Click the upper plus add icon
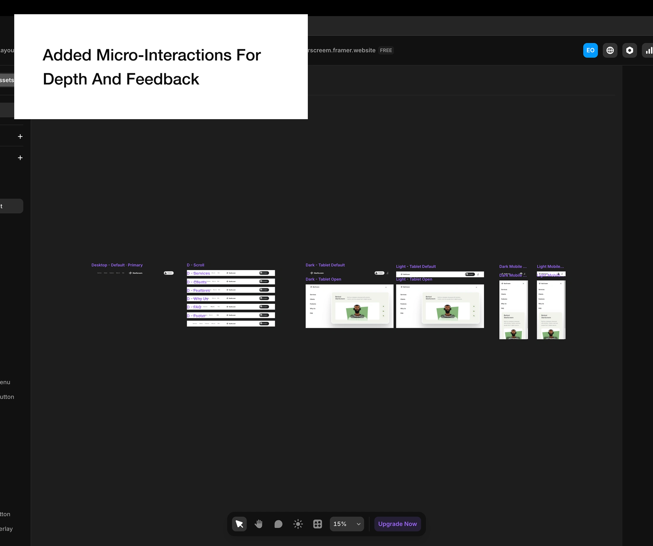The image size is (653, 546). 20,136
